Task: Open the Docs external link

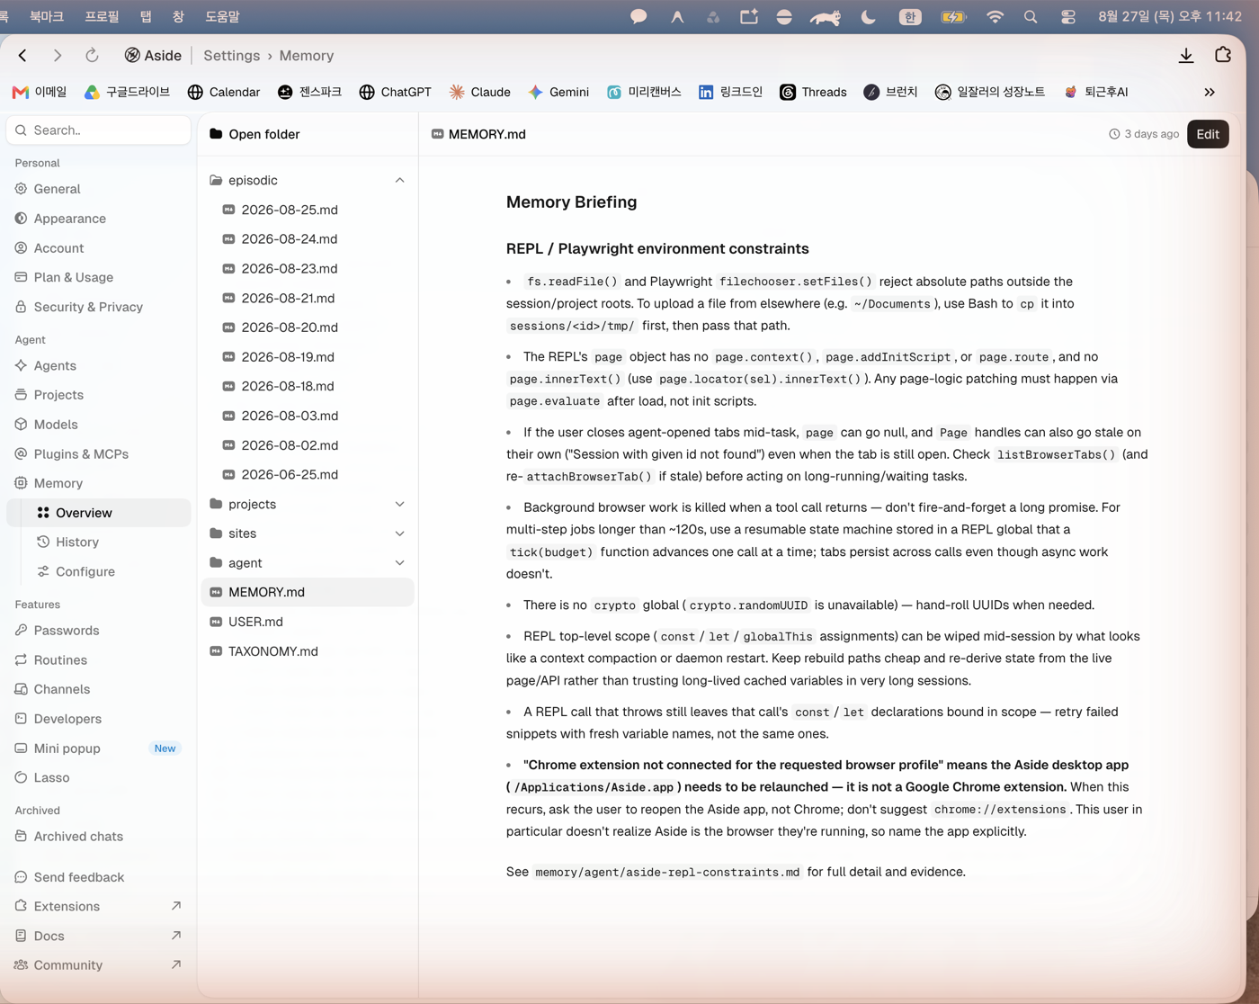Action: pyautogui.click(x=99, y=937)
